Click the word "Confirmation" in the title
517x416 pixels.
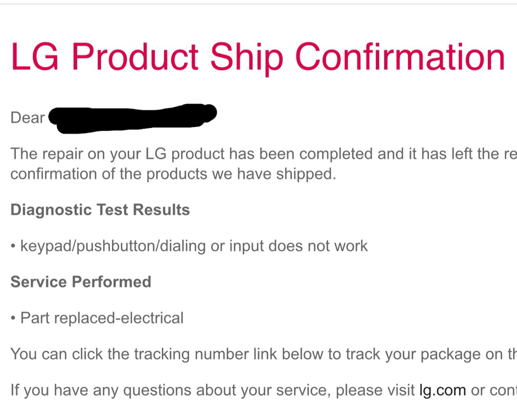point(400,57)
